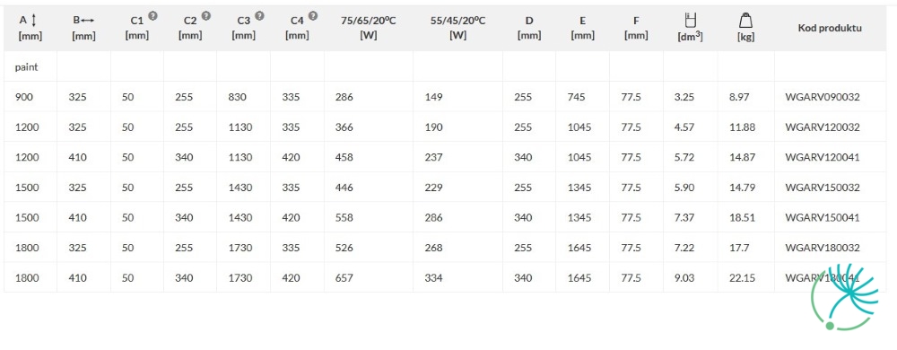Image resolution: width=897 pixels, height=350 pixels.
Task: Select product code WGARV120032
Action: tap(823, 127)
